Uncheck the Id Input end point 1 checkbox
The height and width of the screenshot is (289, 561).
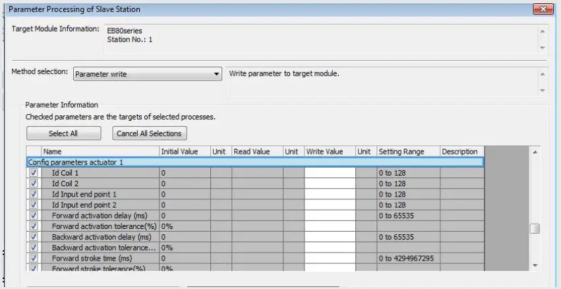coord(34,194)
